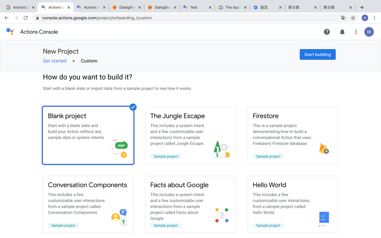Pick the Hello World sample project
The width and height of the screenshot is (381, 238).
tap(292, 204)
